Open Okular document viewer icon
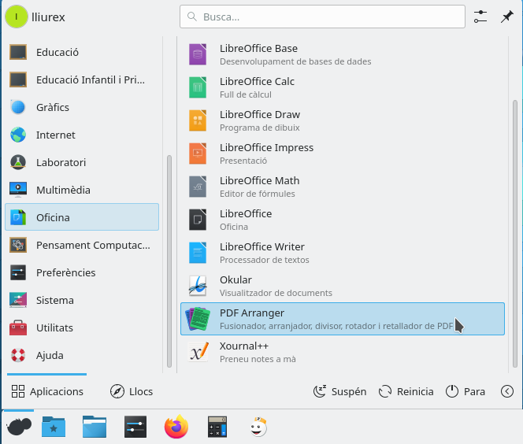The height and width of the screenshot is (444, 523). 198,286
